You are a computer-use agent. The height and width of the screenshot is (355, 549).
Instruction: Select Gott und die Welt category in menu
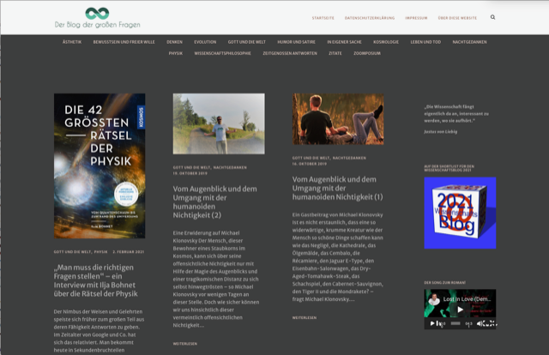247,42
